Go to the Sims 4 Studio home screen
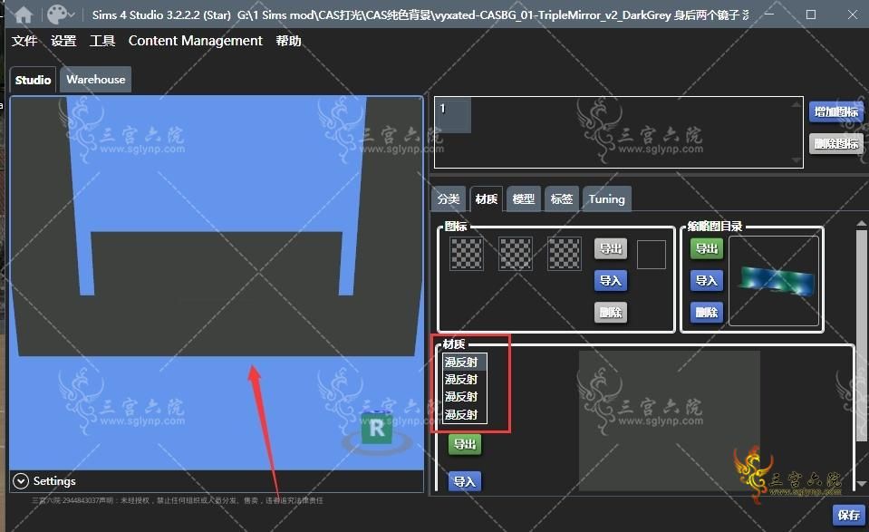The width and height of the screenshot is (869, 532). 24,15
